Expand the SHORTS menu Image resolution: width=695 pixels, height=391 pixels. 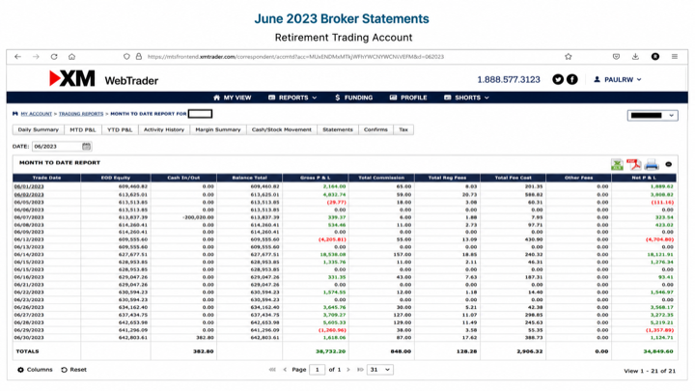[466, 98]
